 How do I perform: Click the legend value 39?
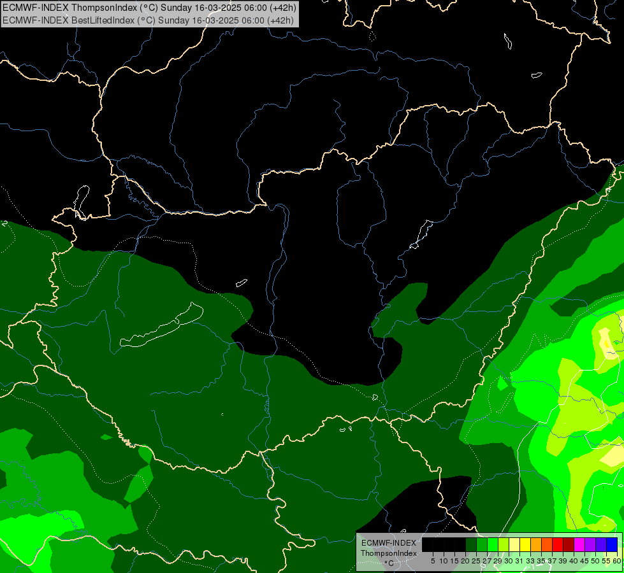563,561
